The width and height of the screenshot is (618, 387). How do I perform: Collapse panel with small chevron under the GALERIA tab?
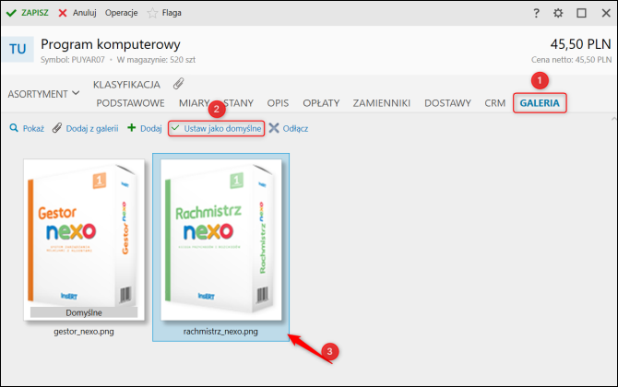tap(614, 119)
